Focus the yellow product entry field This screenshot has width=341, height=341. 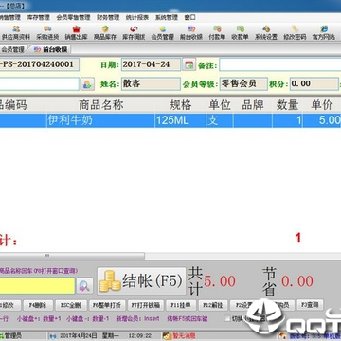pyautogui.click(x=37, y=286)
